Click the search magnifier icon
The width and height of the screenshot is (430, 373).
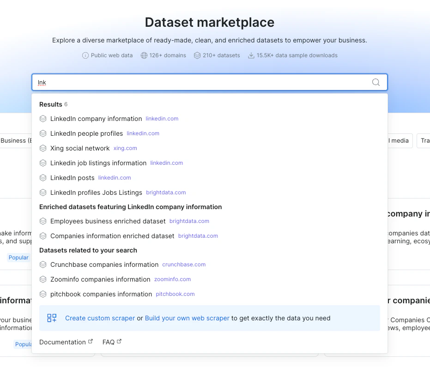(376, 82)
